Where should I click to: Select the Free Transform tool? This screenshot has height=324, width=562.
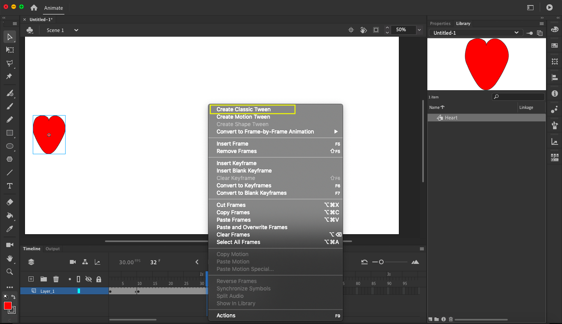click(9, 50)
